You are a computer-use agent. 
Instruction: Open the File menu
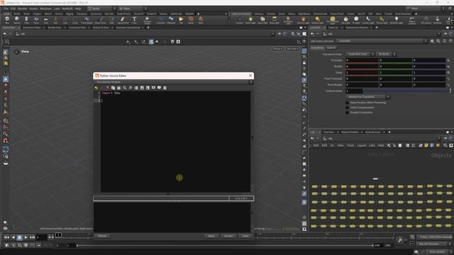tap(6, 8)
